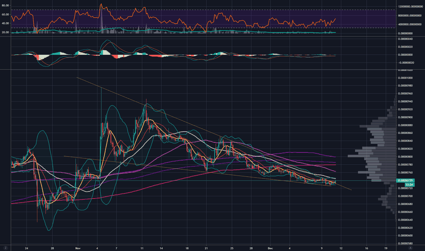This screenshot has width=425, height=251.
Task: Click the MACD scale label 0.00000020
Action: click(x=405, y=47)
